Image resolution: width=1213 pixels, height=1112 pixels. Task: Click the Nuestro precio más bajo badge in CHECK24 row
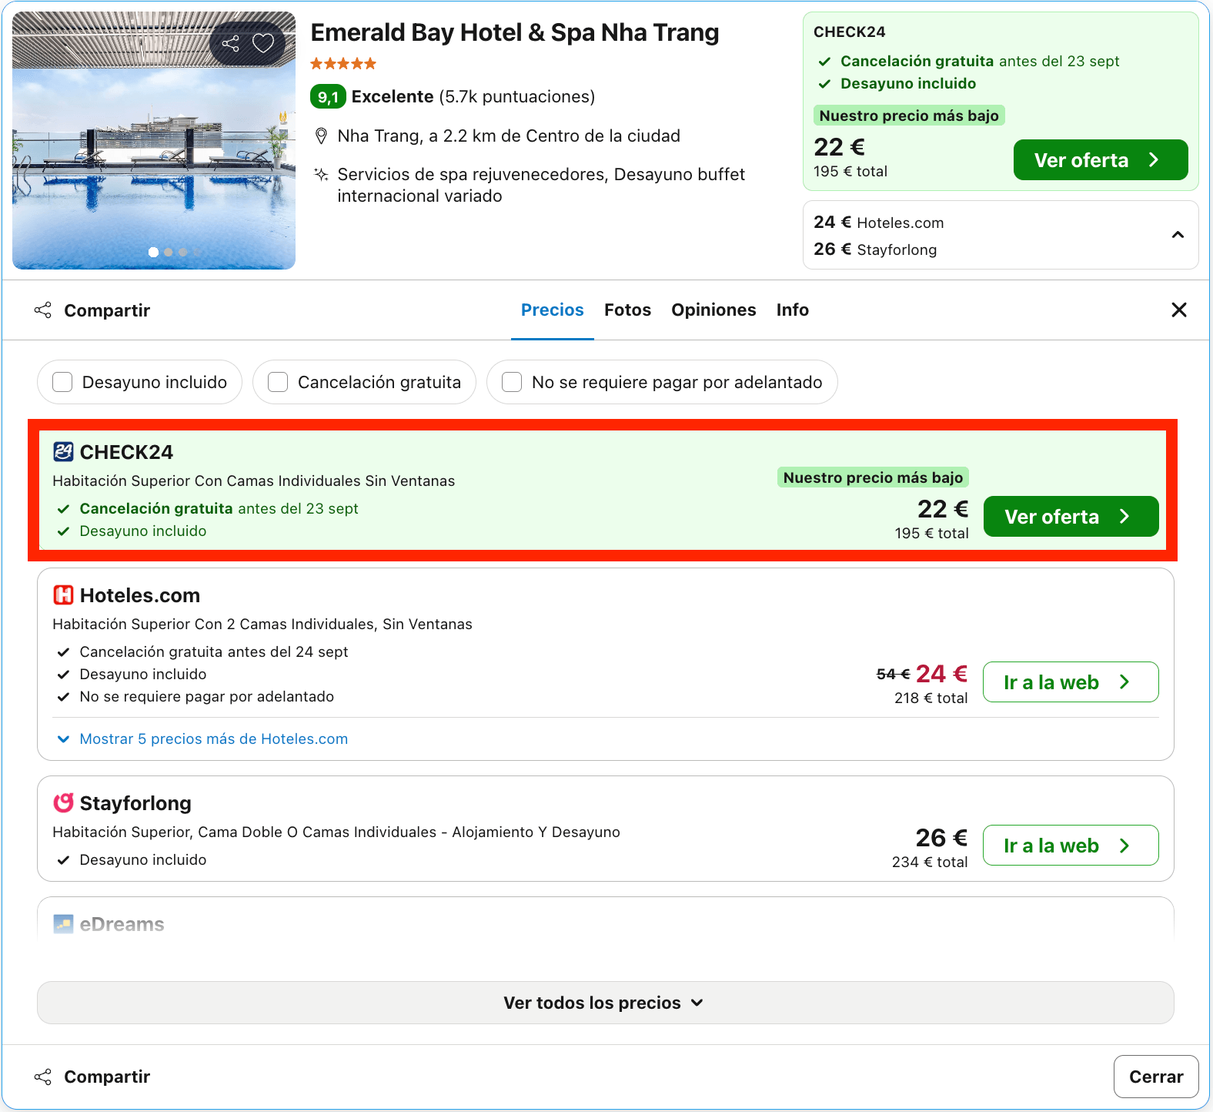coord(873,477)
